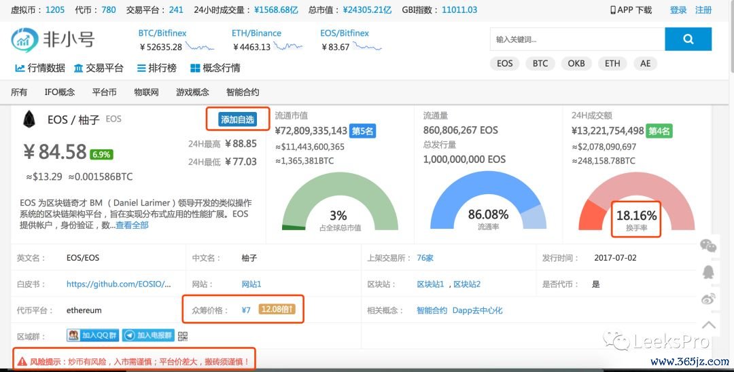The width and height of the screenshot is (734, 372).
Task: Click the BTC hot keyword tag
Action: click(540, 64)
